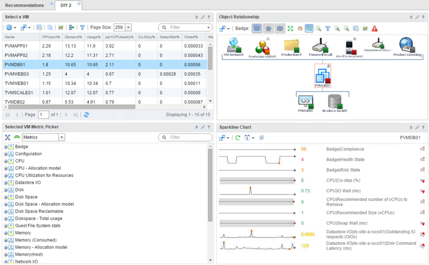429x265 pixels.
Task: Refresh the Sparkline Chart
Action: point(238,137)
